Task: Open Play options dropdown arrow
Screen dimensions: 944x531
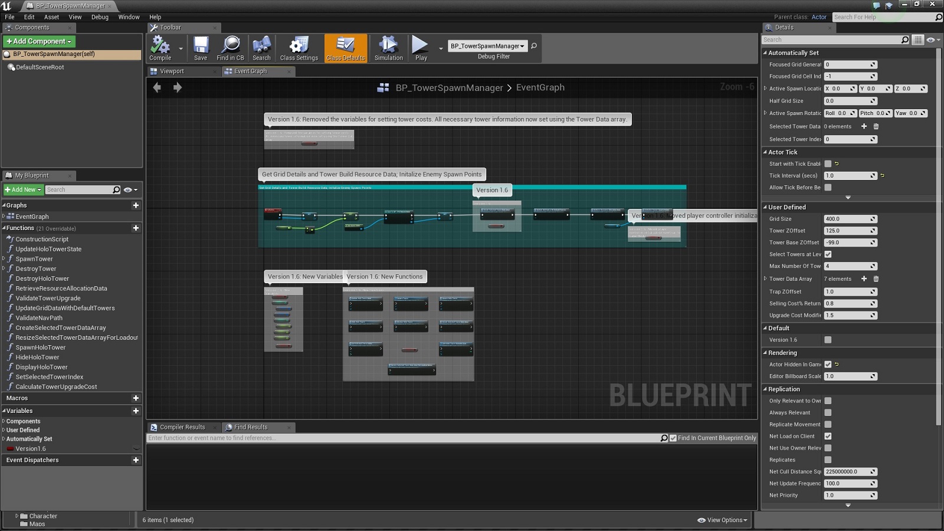Action: (x=441, y=48)
